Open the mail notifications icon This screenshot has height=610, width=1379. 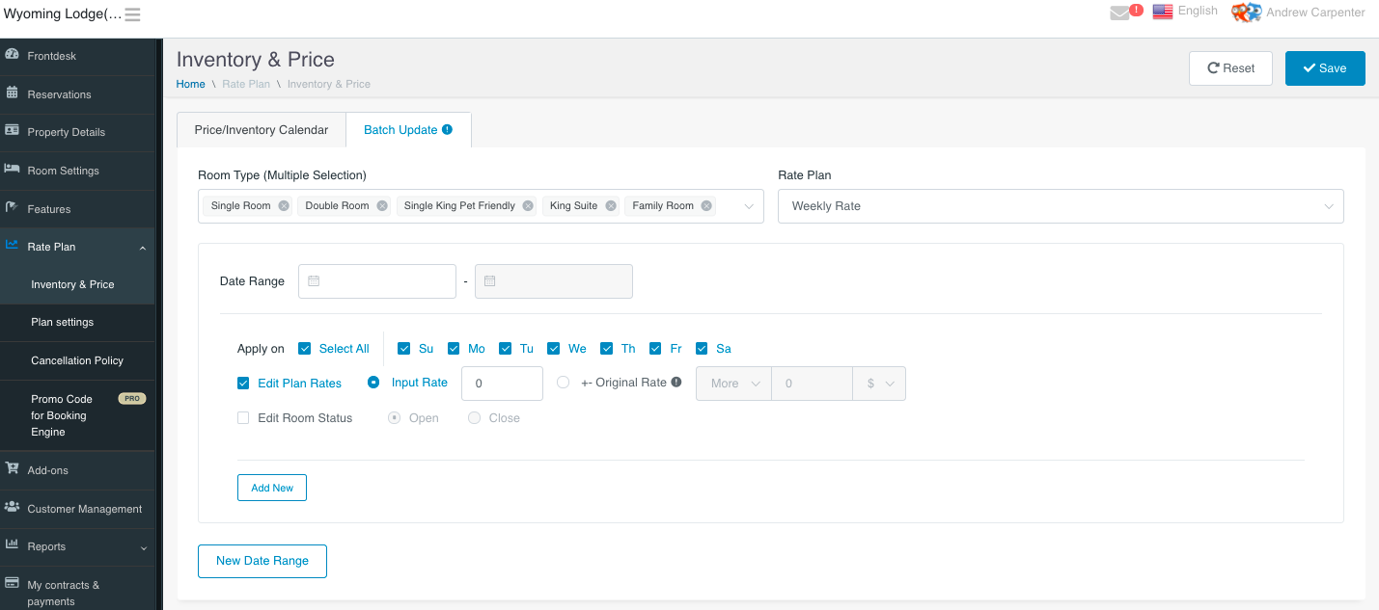1120,13
